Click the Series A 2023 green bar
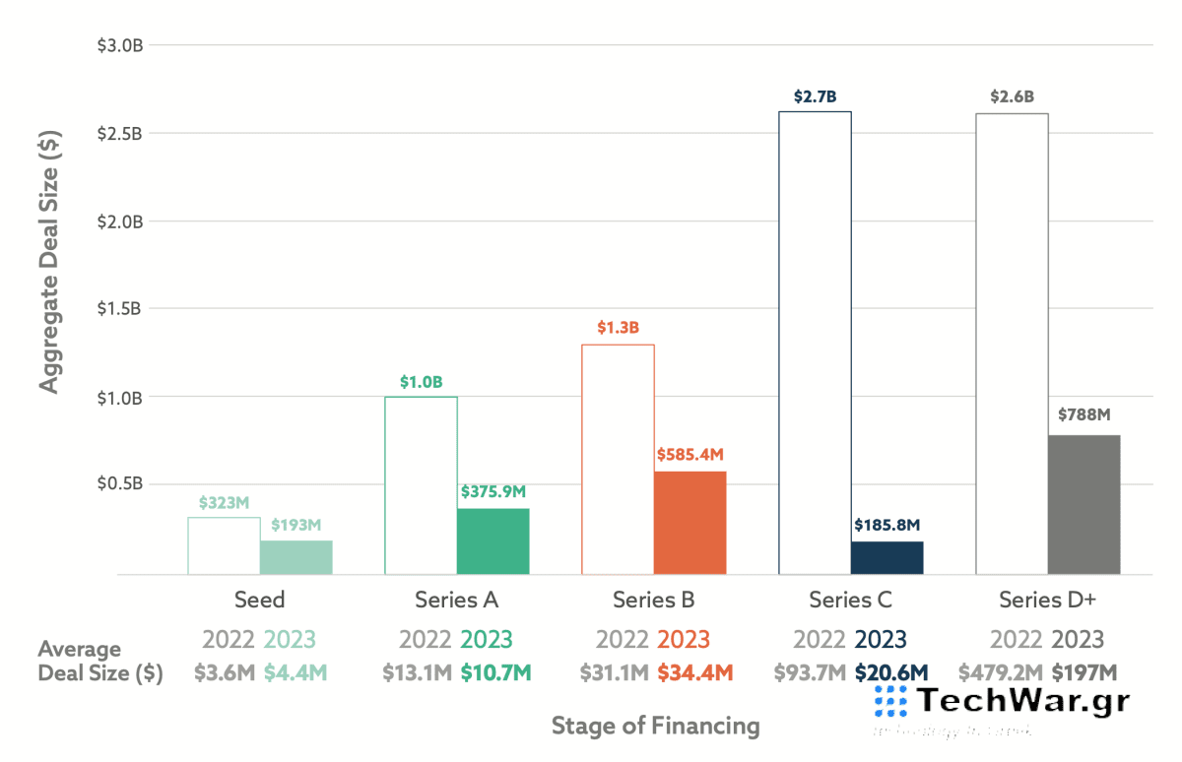The width and height of the screenshot is (1182, 762). pos(492,541)
